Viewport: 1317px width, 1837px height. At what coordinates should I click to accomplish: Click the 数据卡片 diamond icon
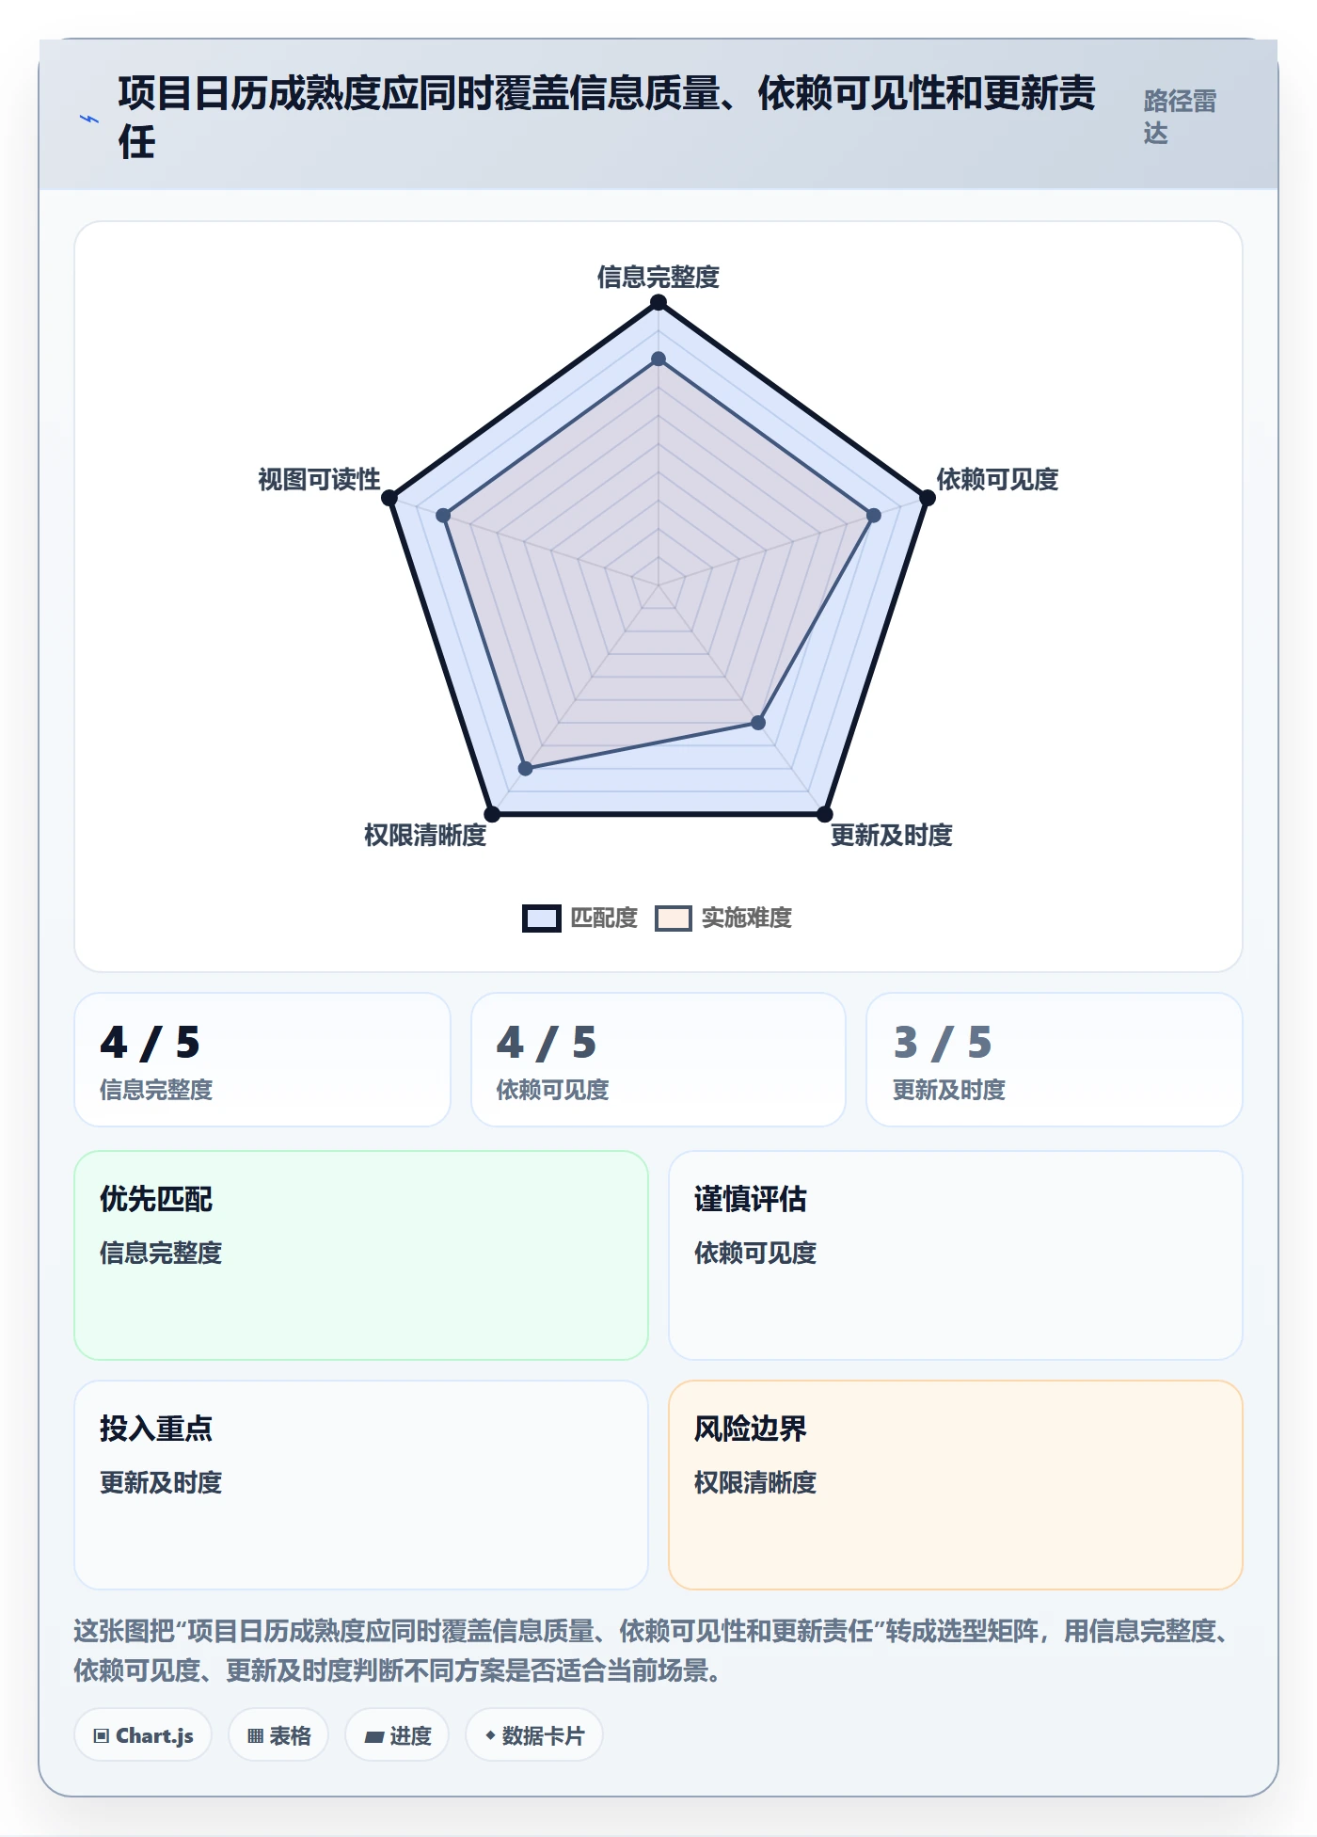490,1735
